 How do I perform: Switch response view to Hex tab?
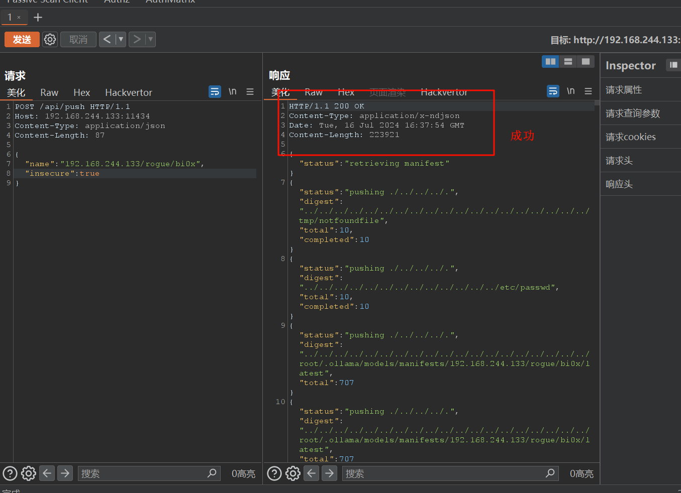click(346, 92)
